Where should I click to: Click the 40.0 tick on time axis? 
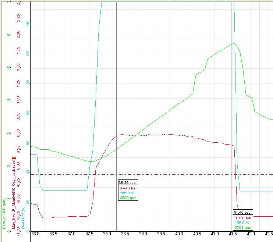(x=179, y=234)
